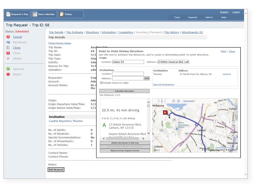The image size is (255, 191).
Task: Click the Attach directions to this trip button
Action: tap(125, 143)
